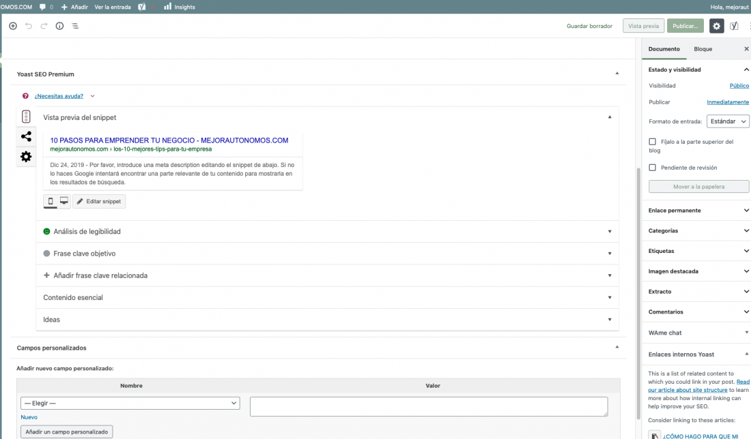Close the settings sidebar

coord(746,49)
